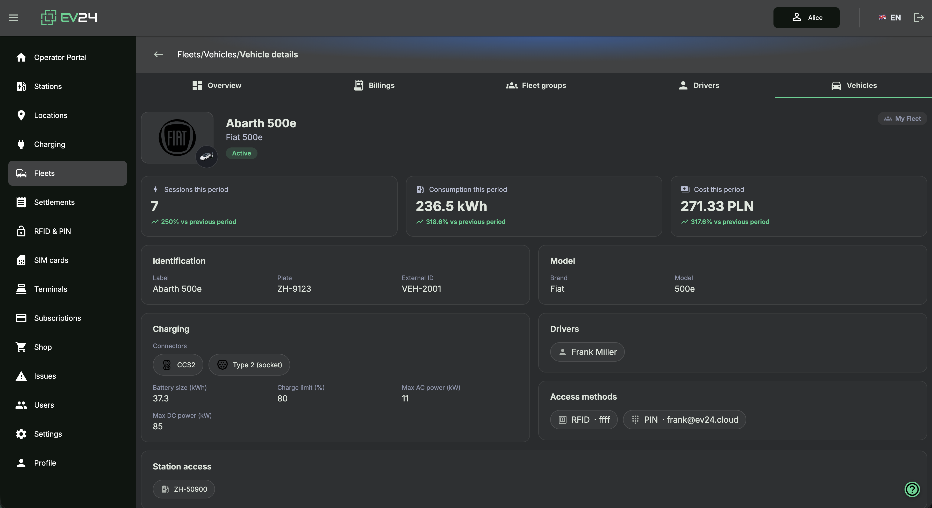The height and width of the screenshot is (508, 932).
Task: Click the breadcrumb Fleets/Vehicles/Vehicle details
Action: pyautogui.click(x=237, y=55)
